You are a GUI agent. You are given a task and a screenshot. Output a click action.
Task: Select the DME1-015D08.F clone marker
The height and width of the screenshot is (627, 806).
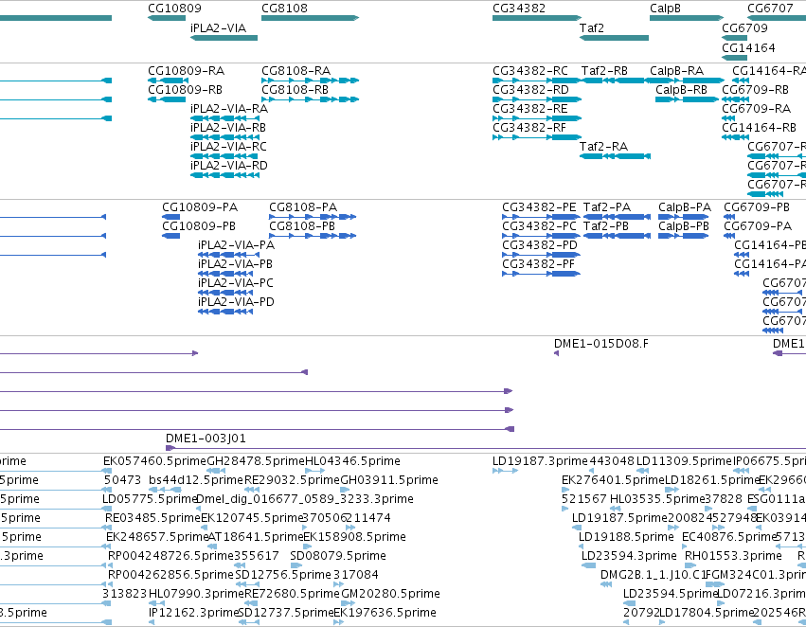click(x=556, y=353)
